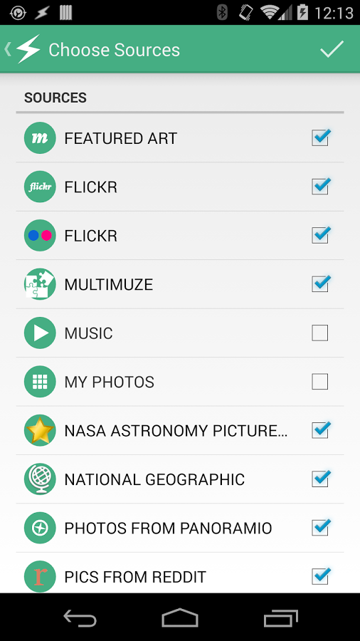Screen dimensions: 360x641
Task: Uncheck the National Geographic checkbox
Action: 320,479
